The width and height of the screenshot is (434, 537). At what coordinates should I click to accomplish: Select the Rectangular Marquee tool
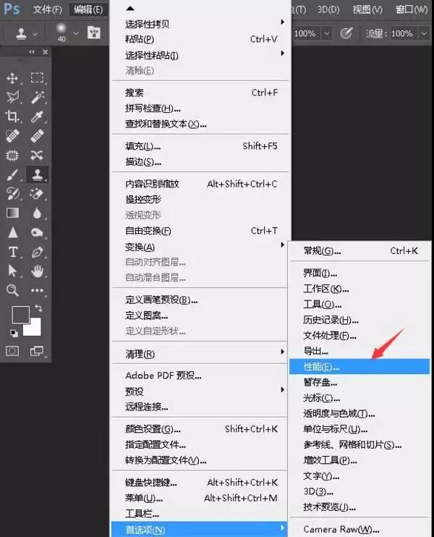pyautogui.click(x=37, y=78)
